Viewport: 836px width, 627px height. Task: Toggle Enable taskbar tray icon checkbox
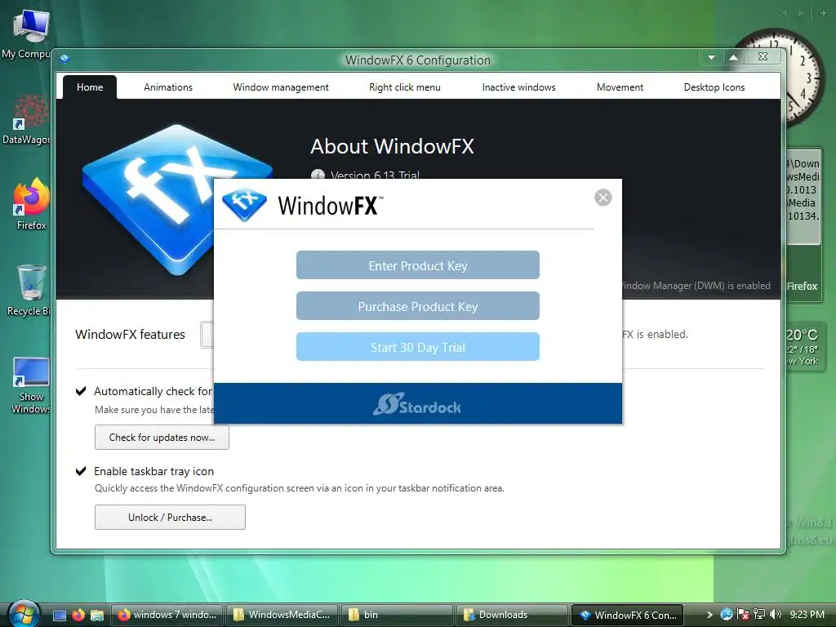tap(81, 471)
